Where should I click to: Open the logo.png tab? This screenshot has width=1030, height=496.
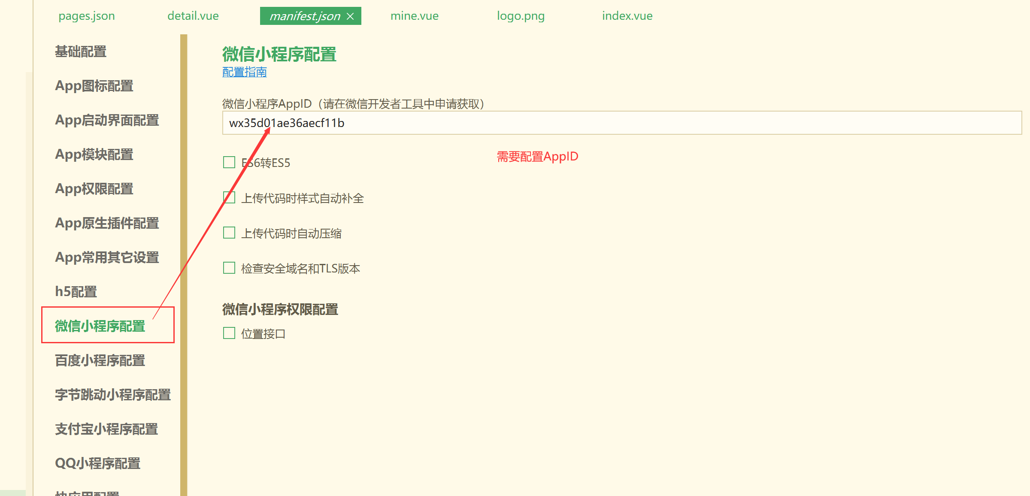tap(520, 16)
